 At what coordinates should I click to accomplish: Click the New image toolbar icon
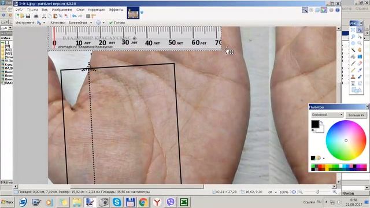coord(17,16)
